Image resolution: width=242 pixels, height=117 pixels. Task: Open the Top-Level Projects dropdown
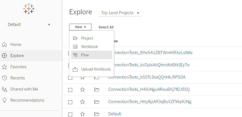pos(120,13)
